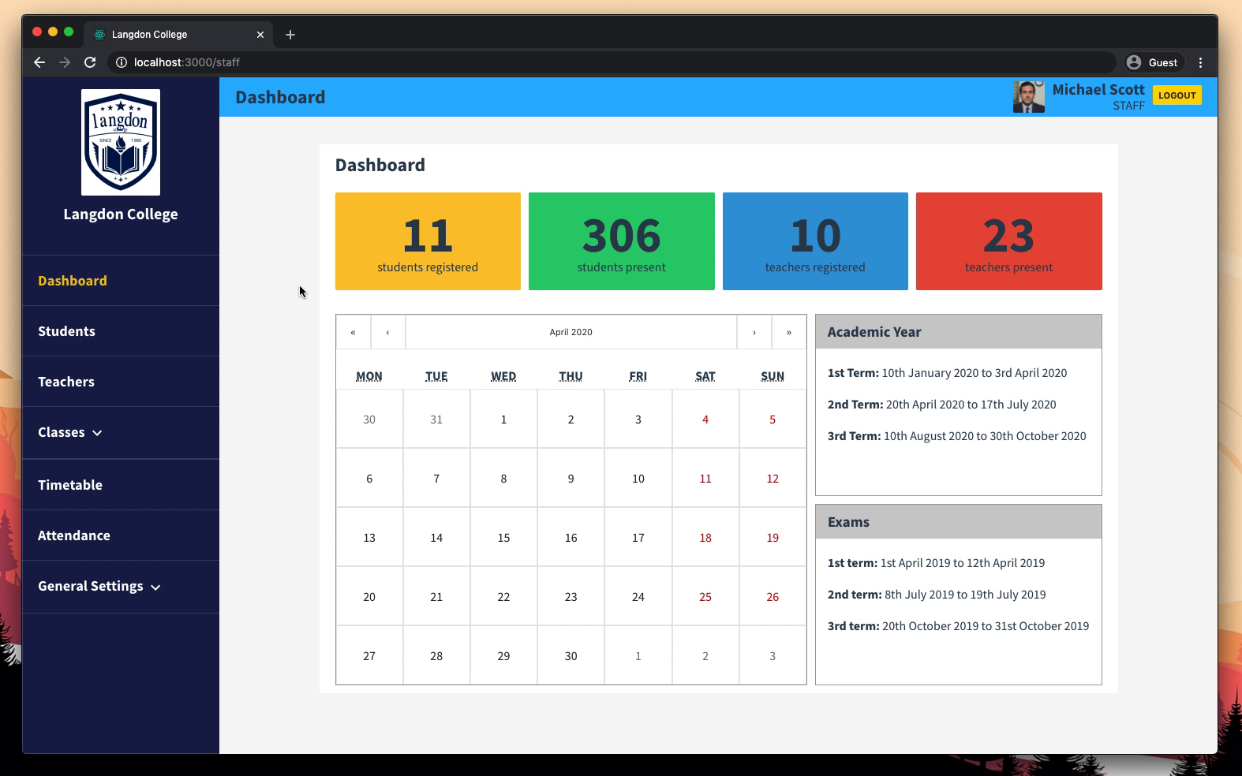Click the site info icon in address bar
The image size is (1242, 776).
point(122,62)
